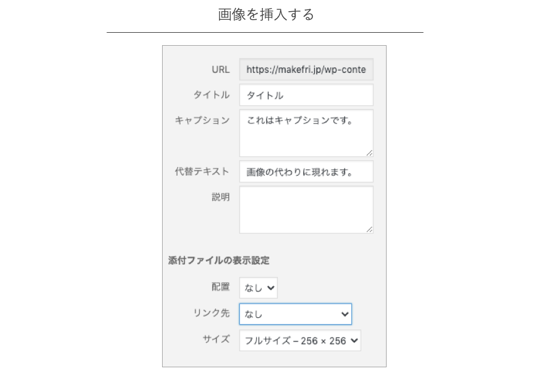Click the chevron arrow of 配置 select
The width and height of the screenshot is (540, 371).
(271, 288)
